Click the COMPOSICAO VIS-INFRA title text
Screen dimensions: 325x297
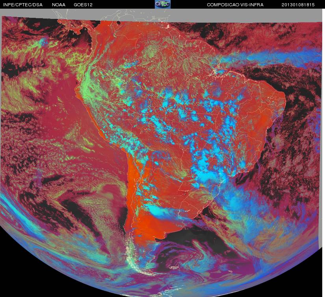235,5
